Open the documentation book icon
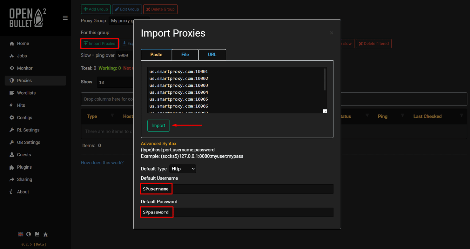The height and width of the screenshot is (249, 470). (x=37, y=234)
